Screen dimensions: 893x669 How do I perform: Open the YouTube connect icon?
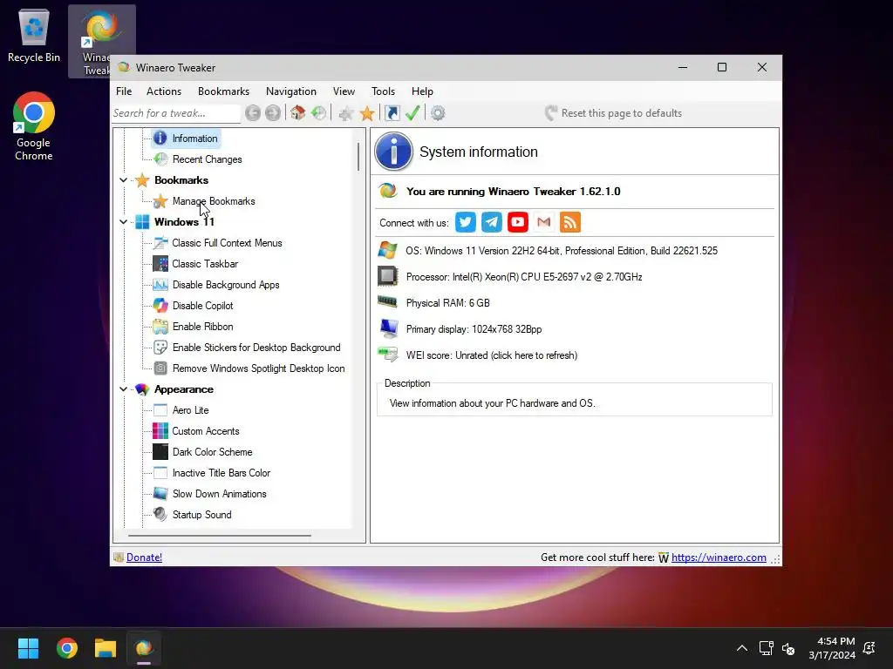pyautogui.click(x=518, y=222)
